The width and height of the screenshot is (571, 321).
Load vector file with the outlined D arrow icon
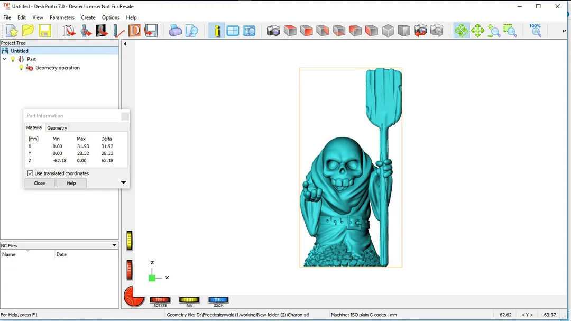pyautogui.click(x=68, y=31)
